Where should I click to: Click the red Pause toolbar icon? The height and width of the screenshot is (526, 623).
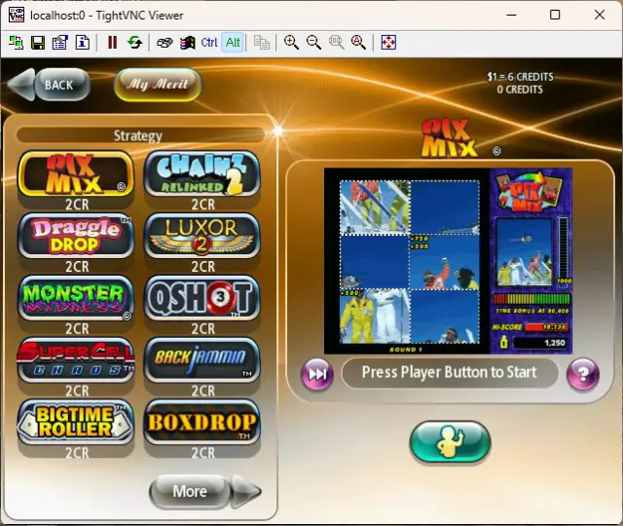pyautogui.click(x=113, y=42)
